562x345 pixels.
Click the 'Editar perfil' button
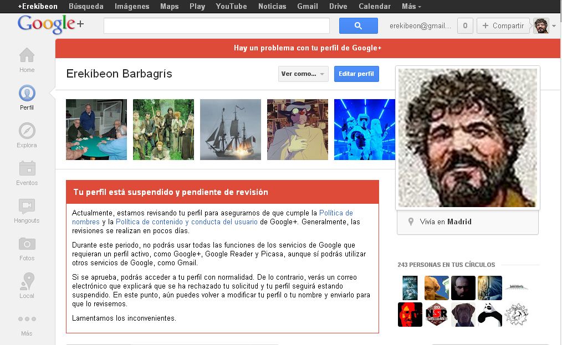[x=356, y=74]
